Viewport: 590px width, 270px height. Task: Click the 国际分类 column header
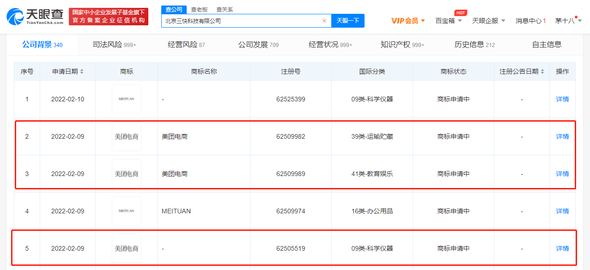pos(372,71)
